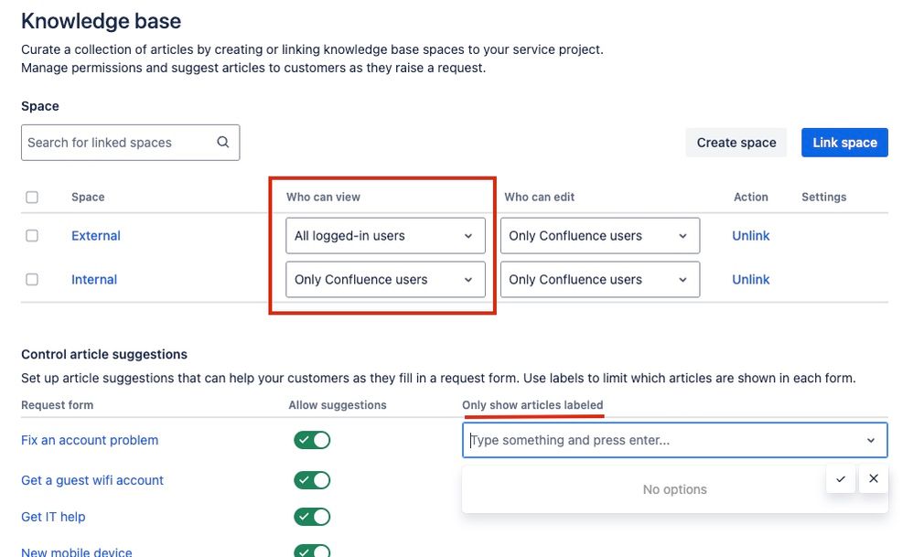Open Fix an account problem request form

coord(90,440)
